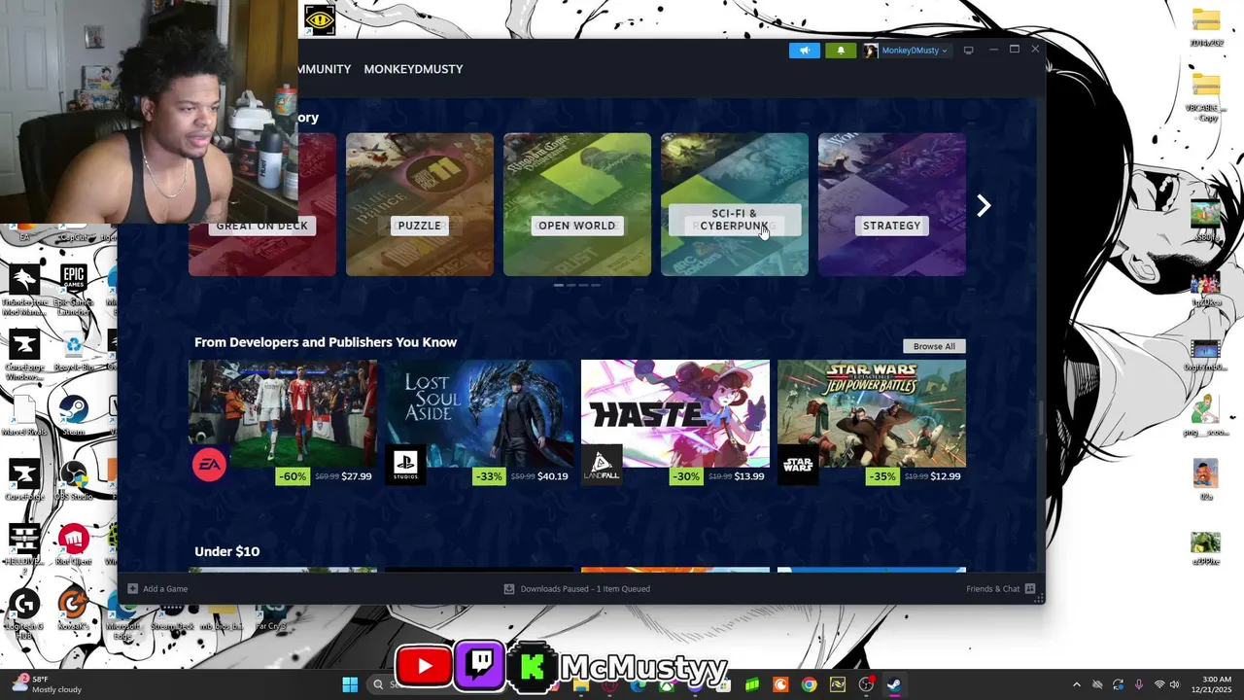Open Downloads Paused status in Steam footer
Screen dimensions: 1244x700
click(577, 588)
